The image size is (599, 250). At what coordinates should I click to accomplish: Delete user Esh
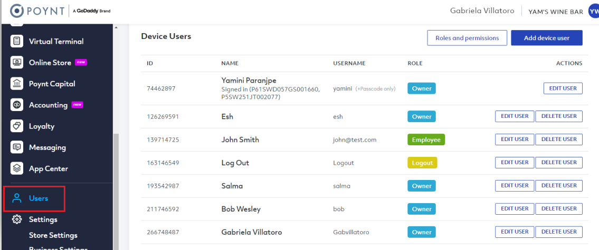[x=559, y=116]
